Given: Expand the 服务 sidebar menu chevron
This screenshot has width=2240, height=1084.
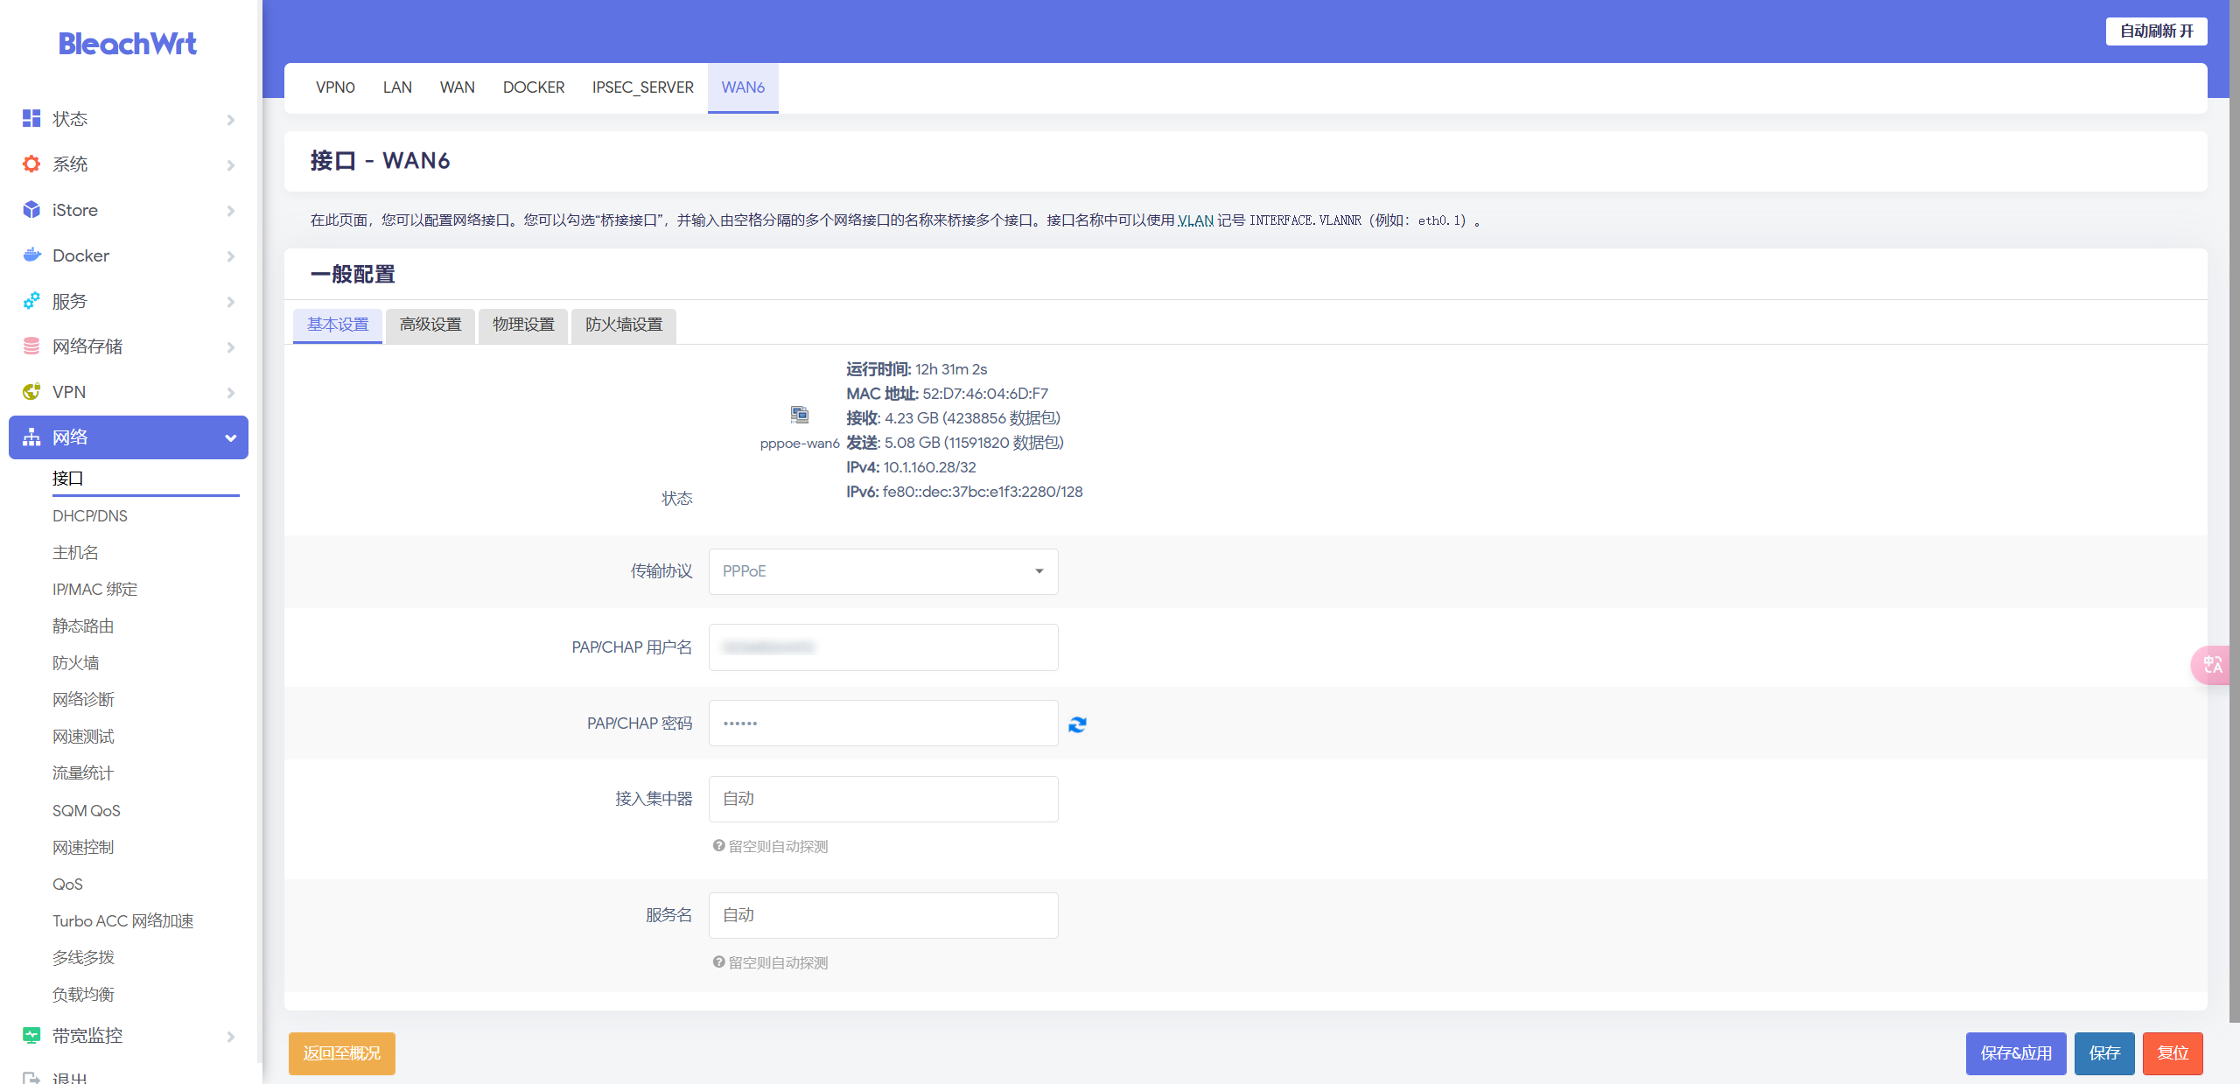Looking at the screenshot, I should (x=230, y=301).
